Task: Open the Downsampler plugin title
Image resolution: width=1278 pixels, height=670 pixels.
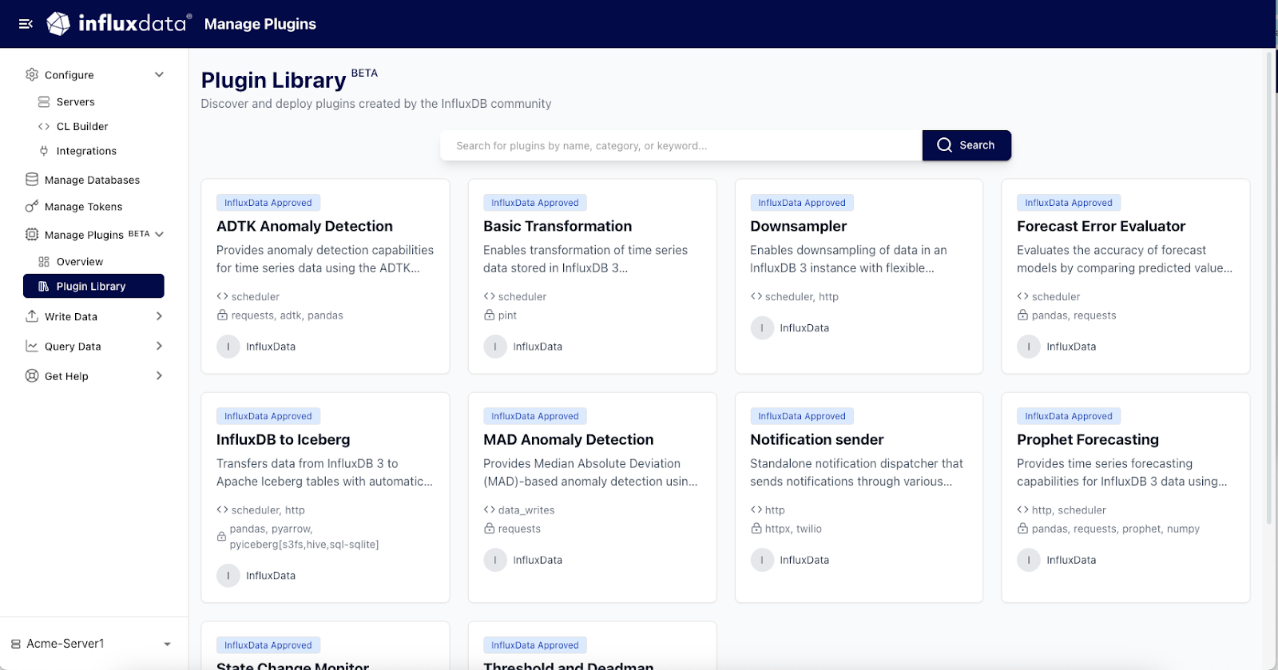Action: tap(798, 226)
